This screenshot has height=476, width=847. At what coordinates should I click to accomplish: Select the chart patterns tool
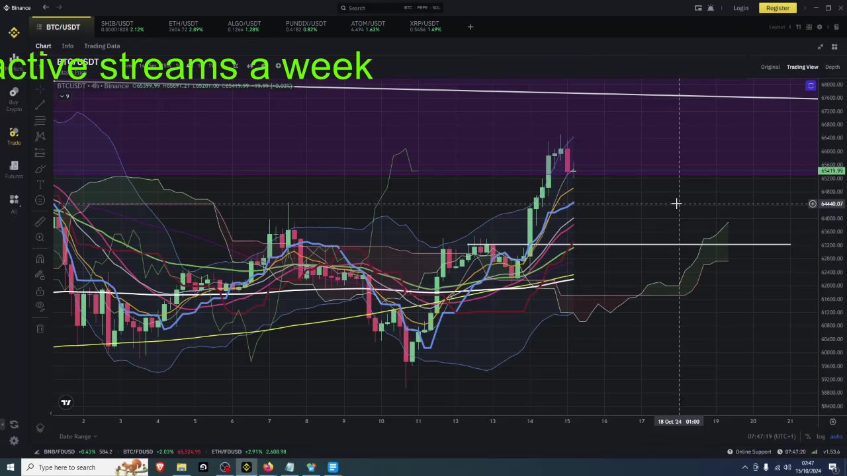point(40,136)
